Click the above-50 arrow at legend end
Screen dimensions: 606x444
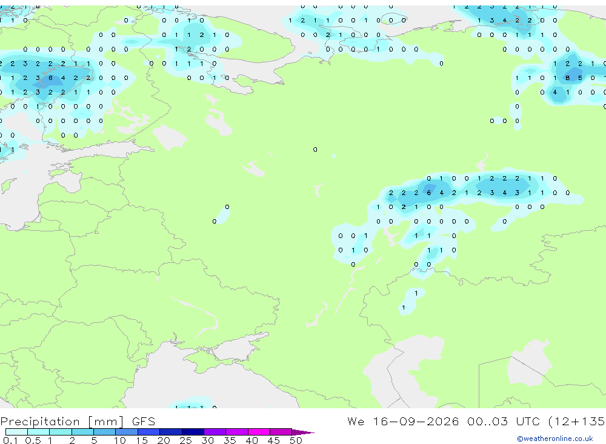[x=303, y=432]
